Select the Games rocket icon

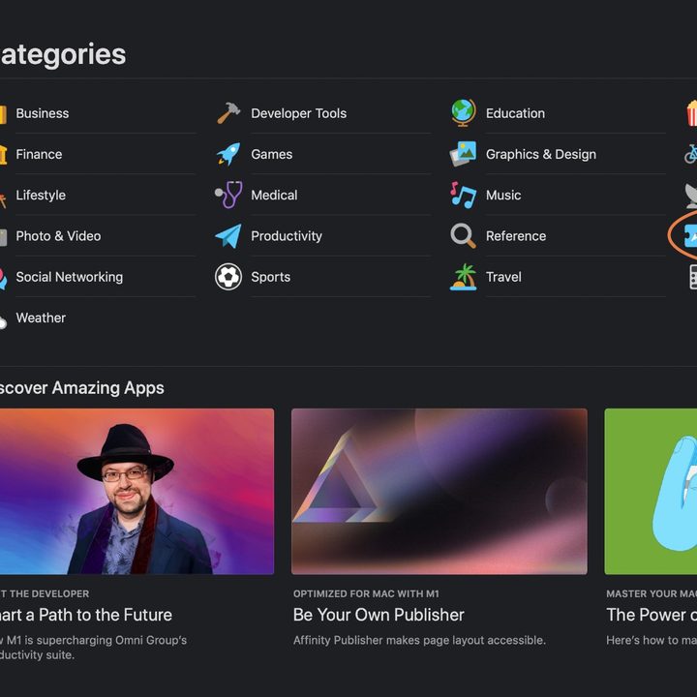coord(228,154)
